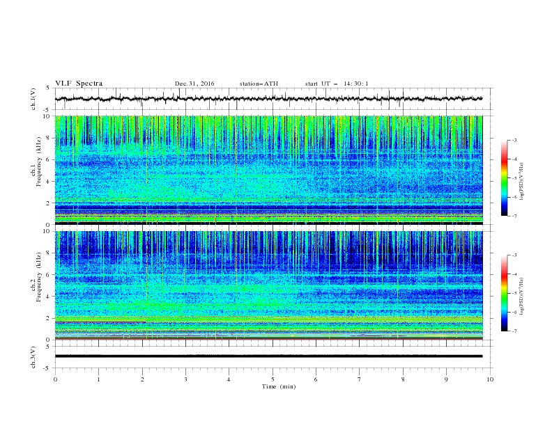Select the ch.2 "Frequency (kHz)" axis label

[39, 277]
